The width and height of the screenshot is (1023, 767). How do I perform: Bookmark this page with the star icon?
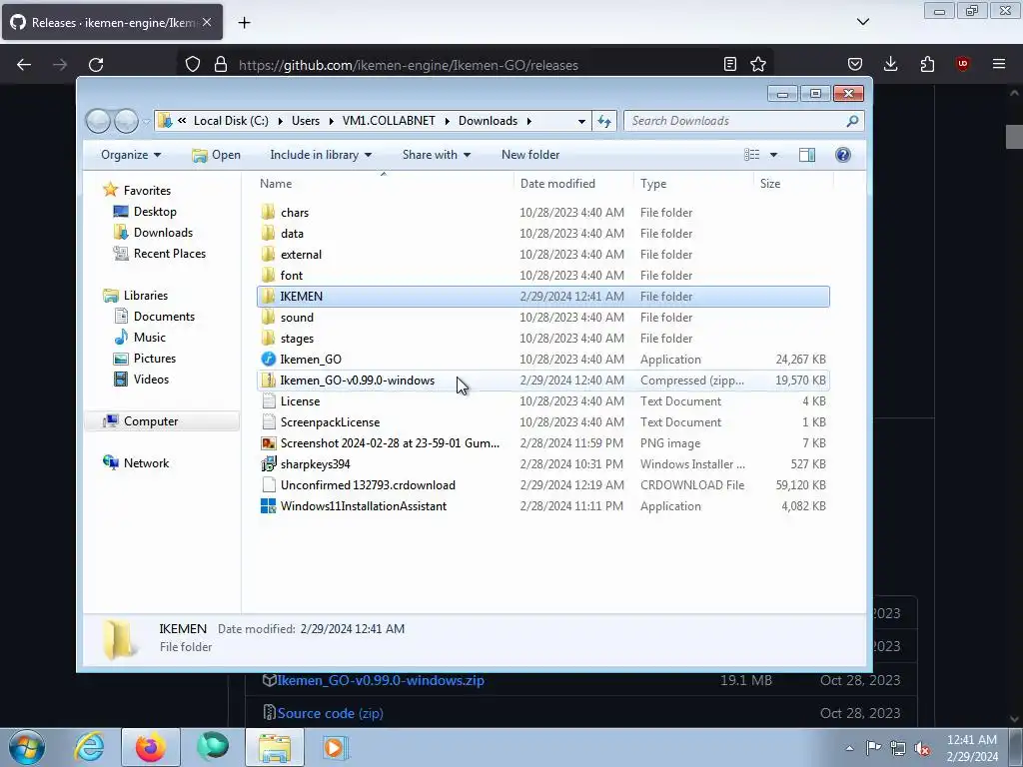coord(757,64)
